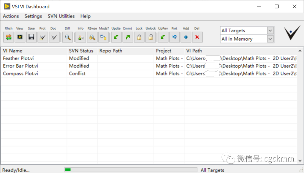
Task: Click the Revert (Rvrt) undo icon
Action: (174, 37)
